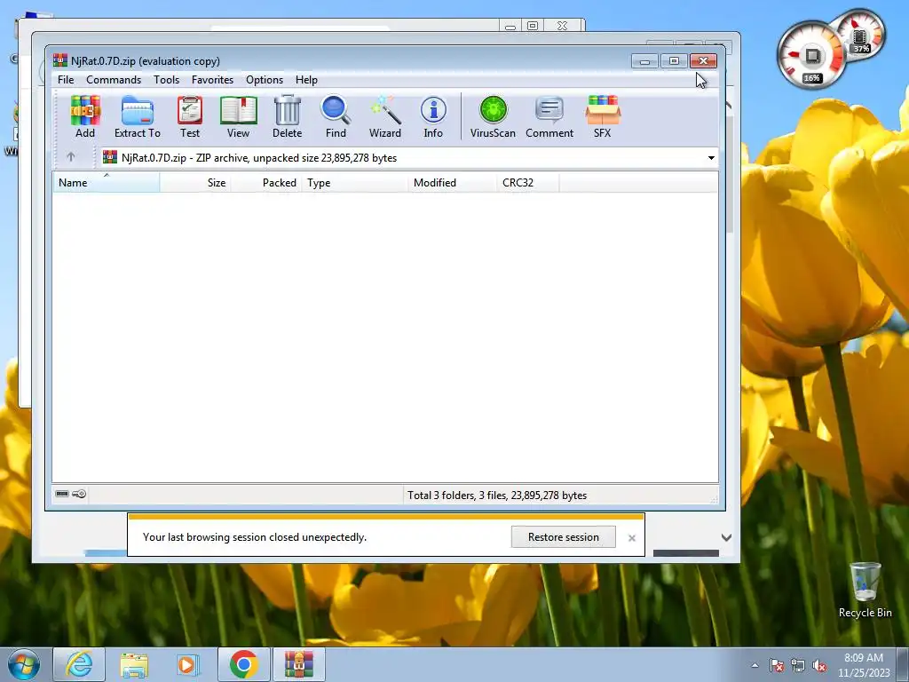Open the Windows Start button
The image size is (909, 682).
click(x=24, y=664)
